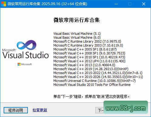Click Microsoft Visual C++ 2008 SP1 line
The width and height of the screenshot is (151, 117).
pyautogui.click(x=89, y=53)
